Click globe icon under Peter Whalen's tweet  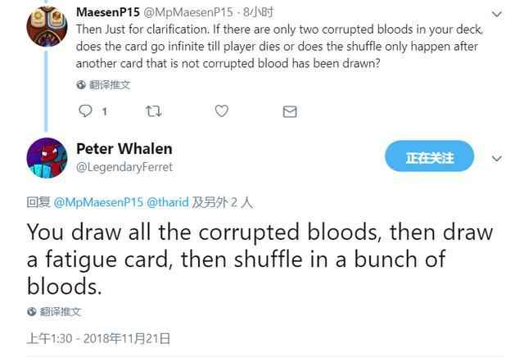click(33, 312)
